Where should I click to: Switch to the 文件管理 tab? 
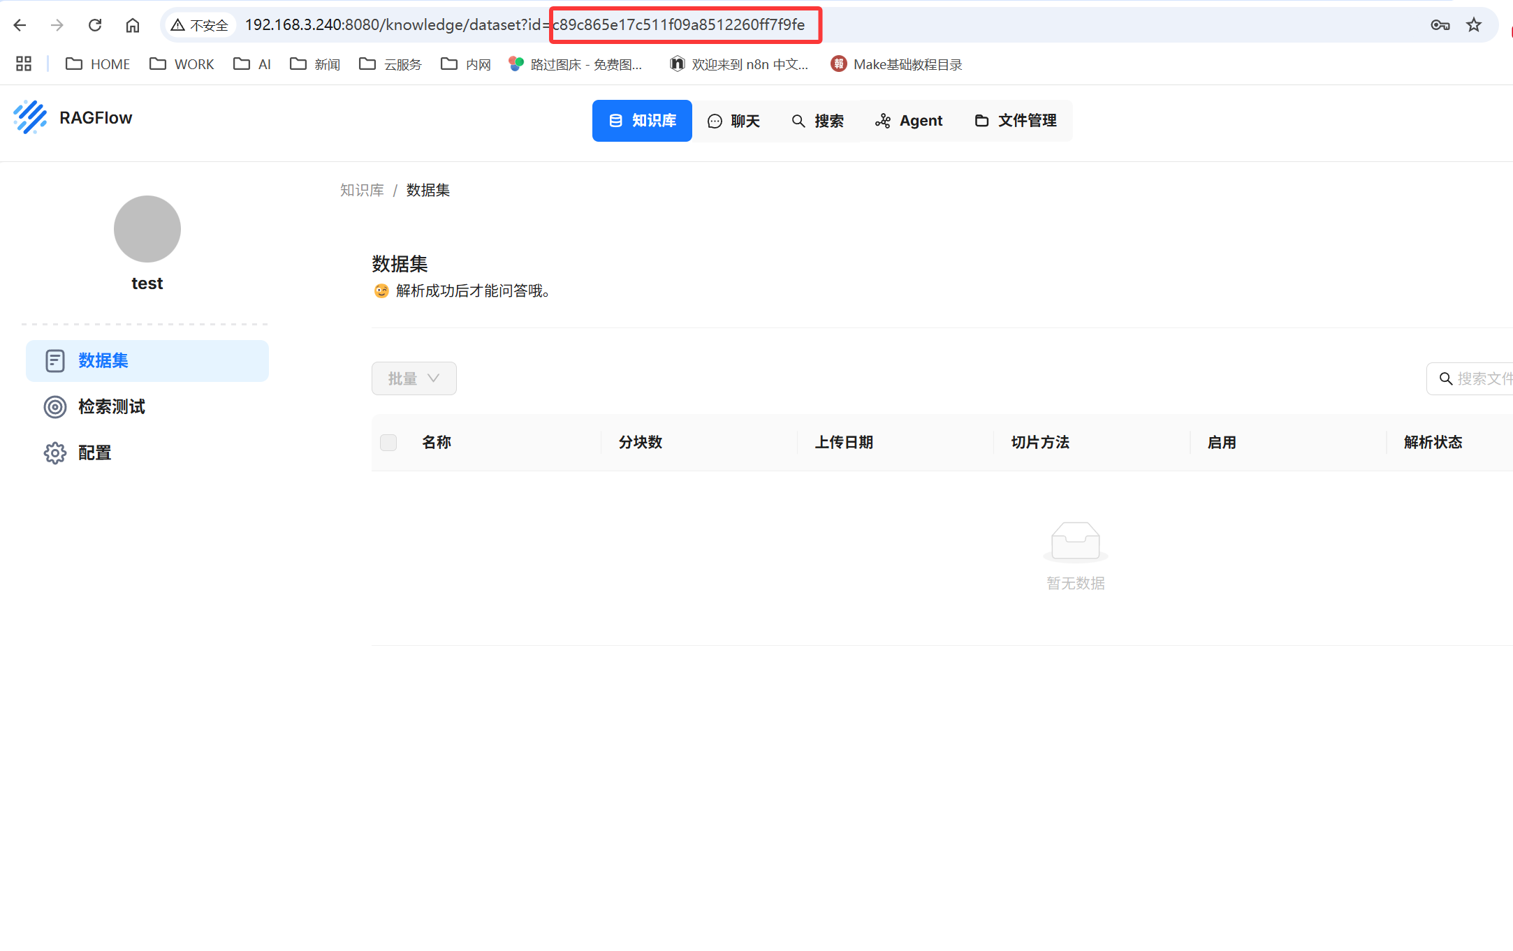pyautogui.click(x=1016, y=120)
